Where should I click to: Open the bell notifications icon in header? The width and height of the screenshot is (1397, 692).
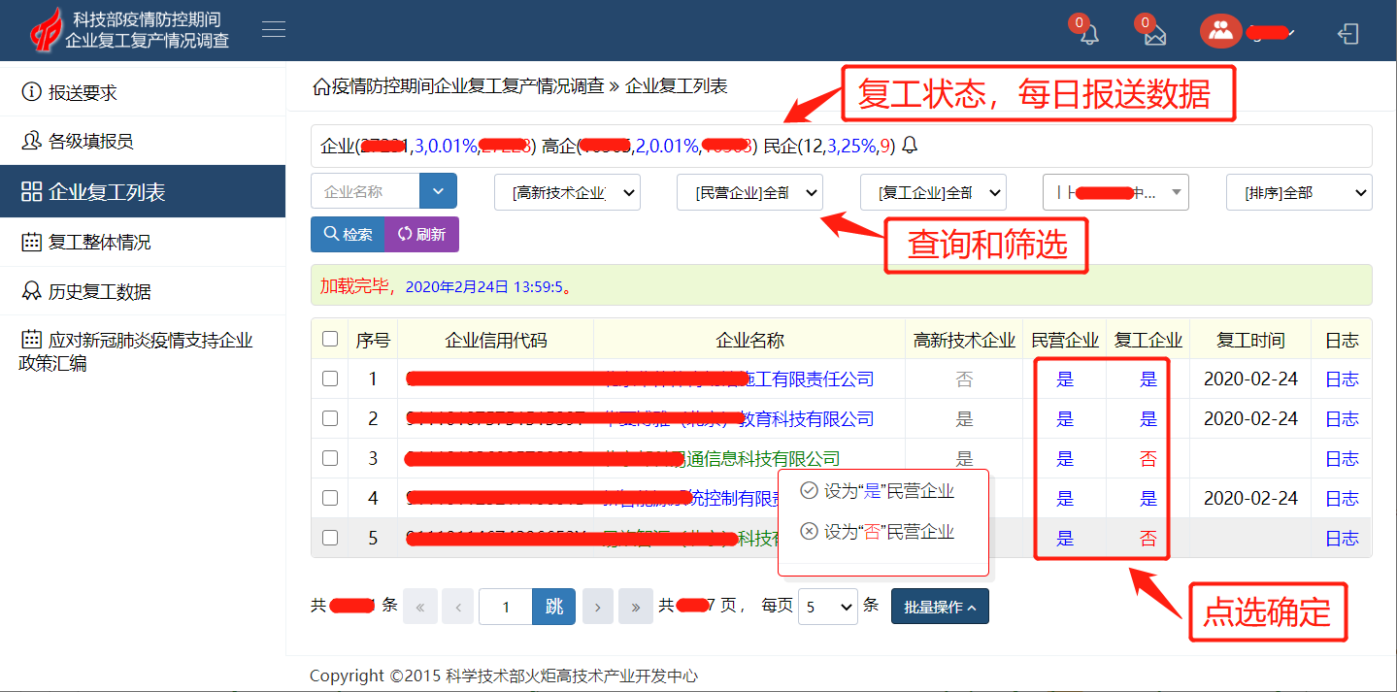pos(1089,34)
